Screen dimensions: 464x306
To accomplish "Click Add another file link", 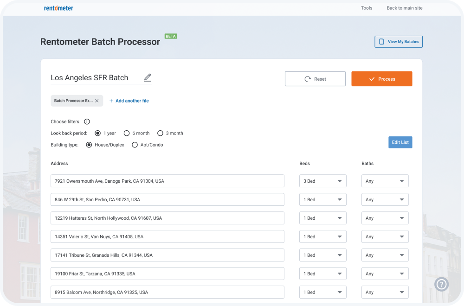I will [129, 101].
